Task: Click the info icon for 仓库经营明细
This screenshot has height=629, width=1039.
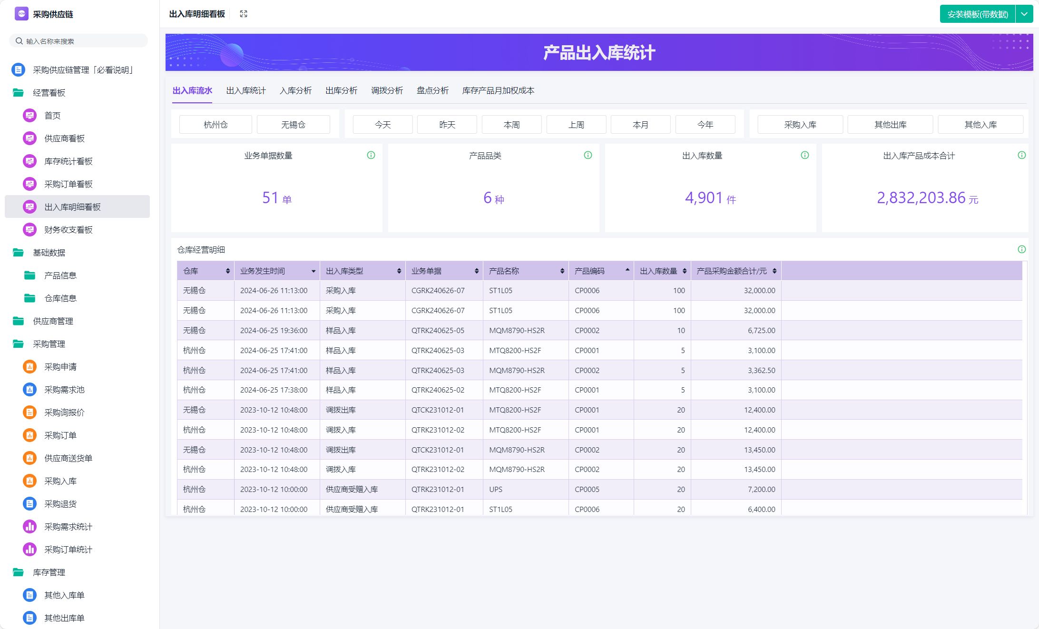Action: tap(1021, 249)
